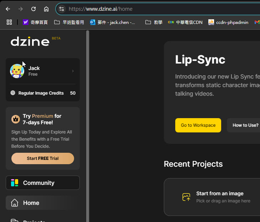Click Start from an image card
Viewport: 260px width, 222px height.
click(x=212, y=197)
